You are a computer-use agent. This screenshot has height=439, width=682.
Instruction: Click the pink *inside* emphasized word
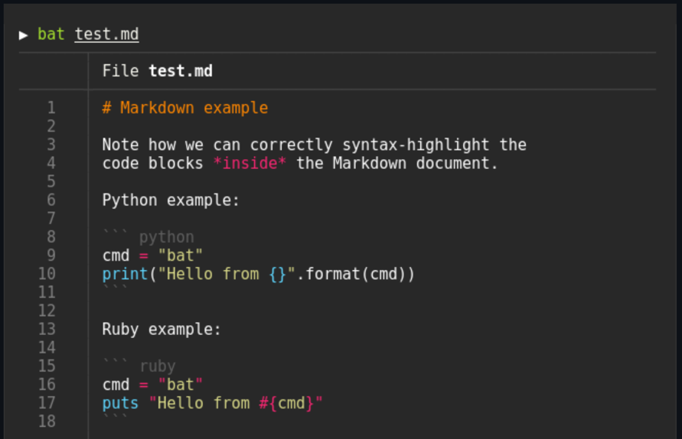point(250,164)
